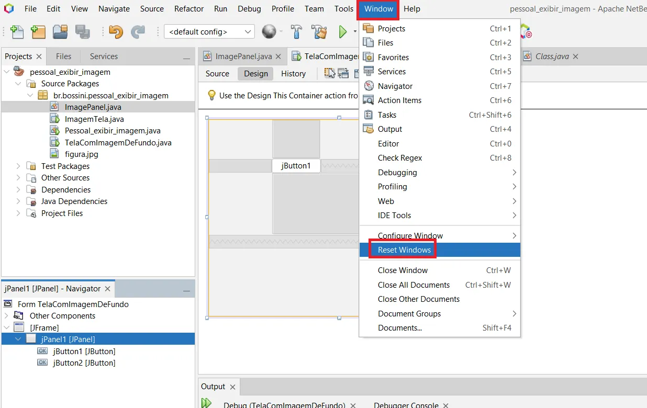647x408 pixels.
Task: Click the Redo arrow icon
Action: tap(138, 32)
